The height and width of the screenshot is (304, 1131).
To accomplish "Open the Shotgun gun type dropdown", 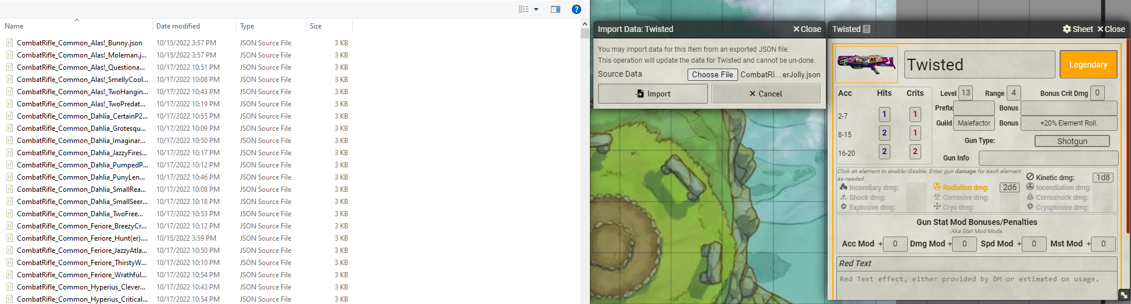I will coord(1072,141).
